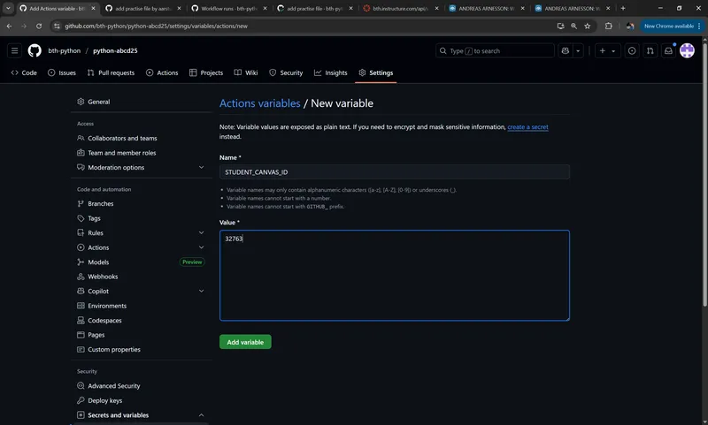
Task: Open the create new plus dropdown
Action: coord(607,51)
